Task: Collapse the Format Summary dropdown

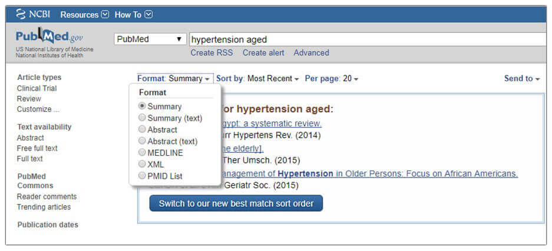Action: 174,79
